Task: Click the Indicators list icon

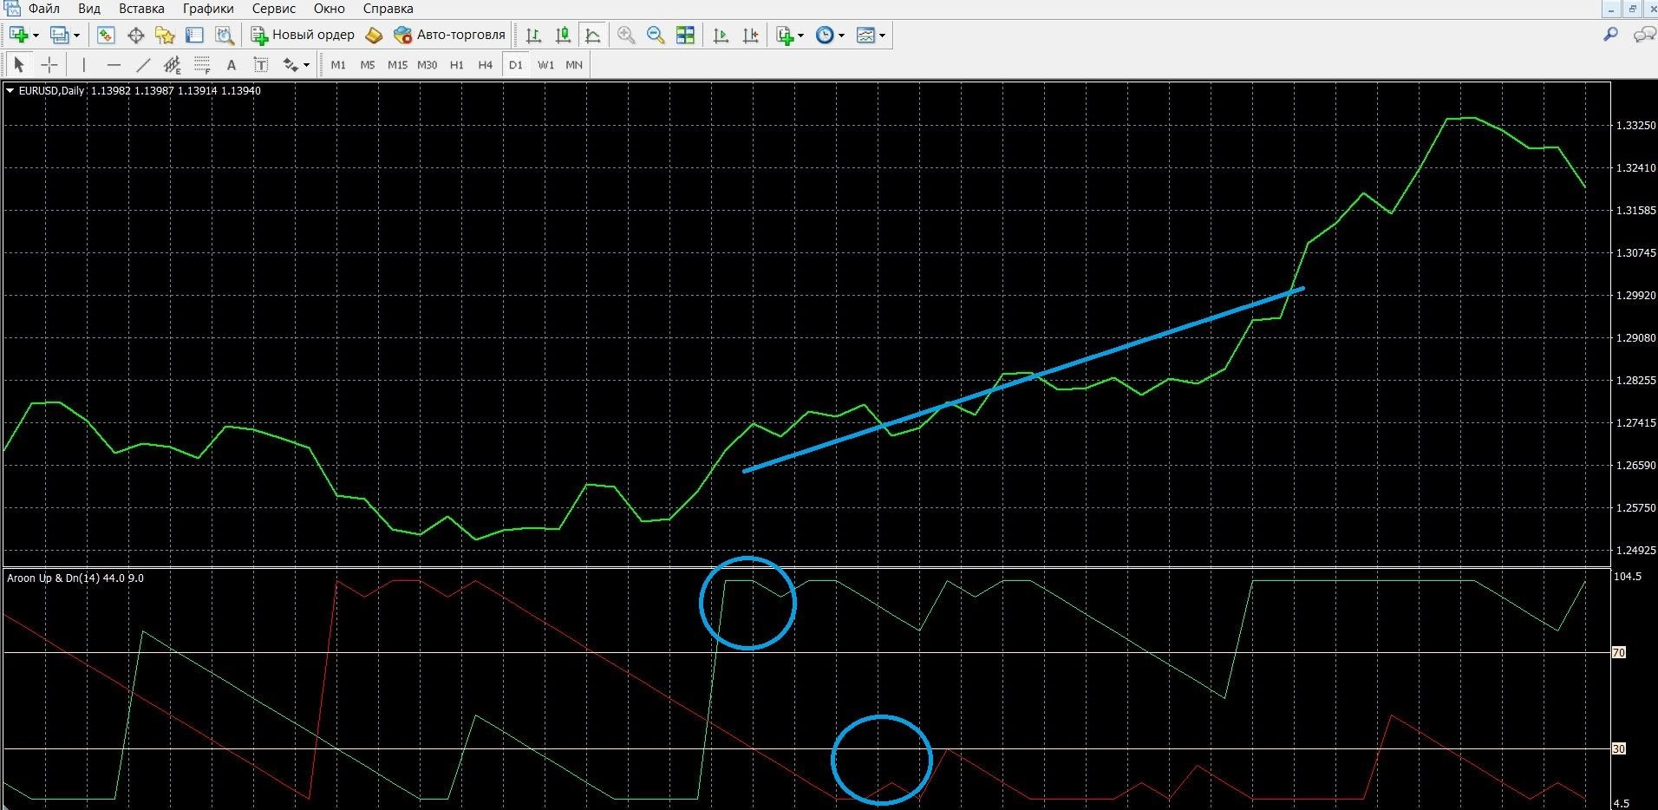Action: 786,35
